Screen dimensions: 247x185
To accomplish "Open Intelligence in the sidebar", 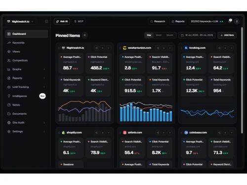I will point(26,96).
